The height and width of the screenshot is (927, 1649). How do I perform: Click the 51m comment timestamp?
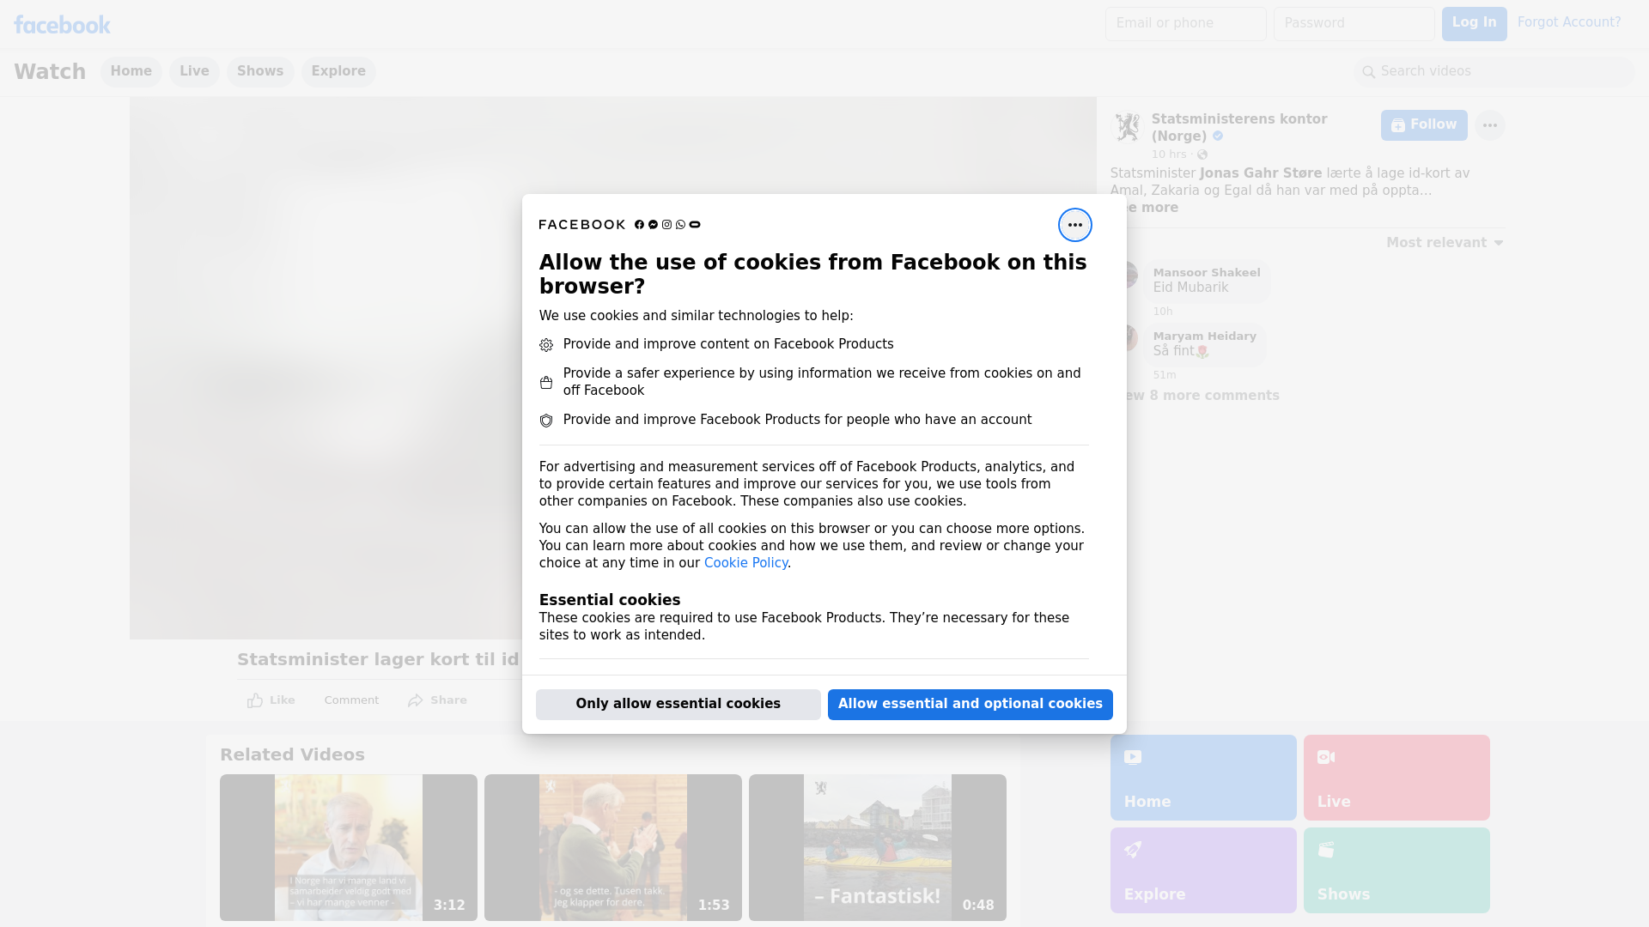coord(1164,375)
